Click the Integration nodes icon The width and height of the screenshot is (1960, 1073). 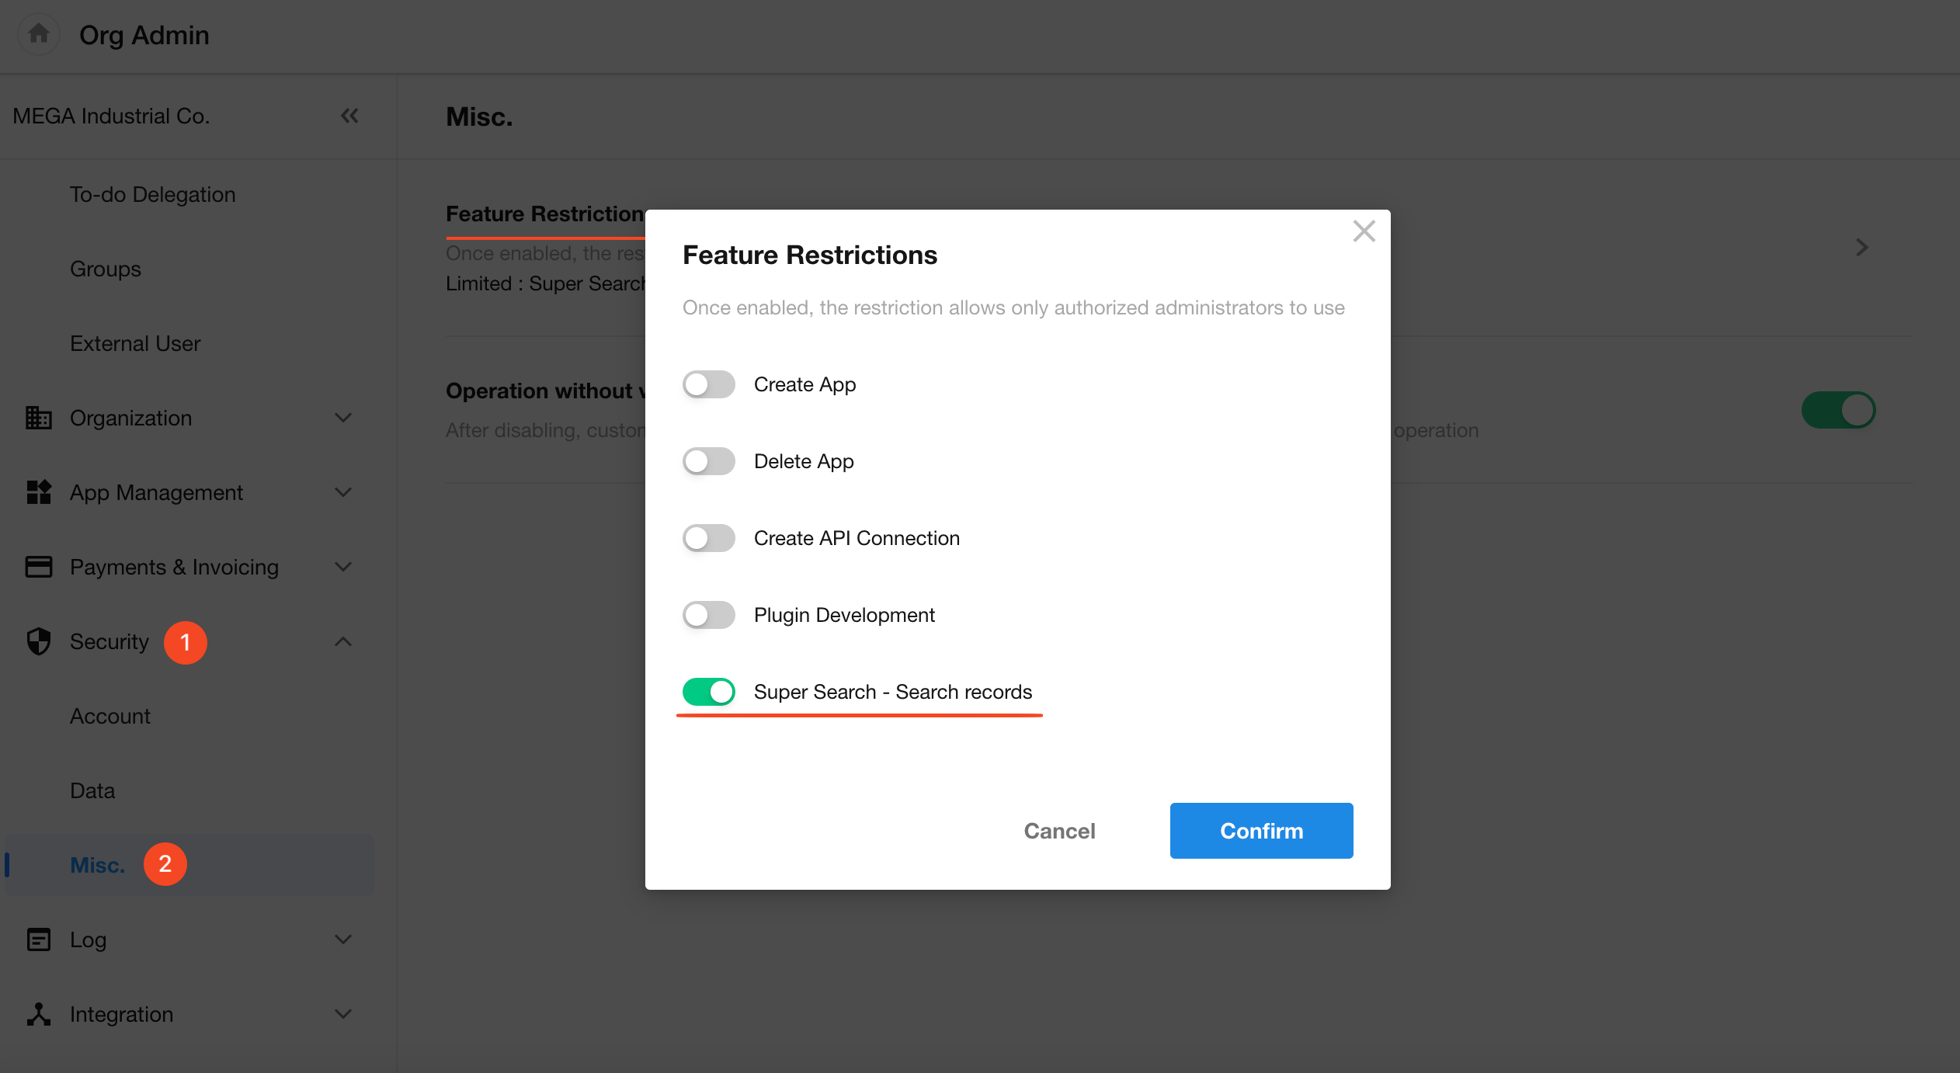pyautogui.click(x=38, y=1014)
